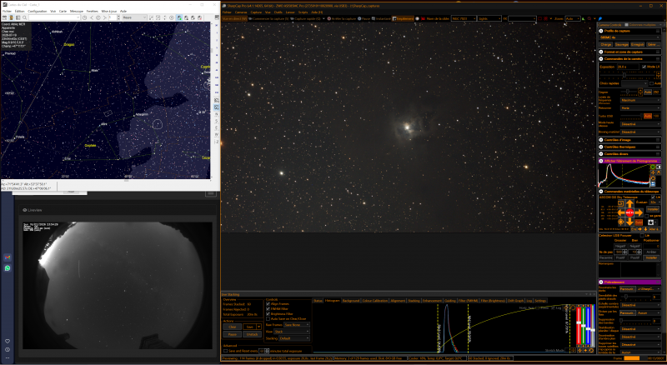This screenshot has width=667, height=365.
Task: Open the Drift Graph tab
Action: [515, 301]
